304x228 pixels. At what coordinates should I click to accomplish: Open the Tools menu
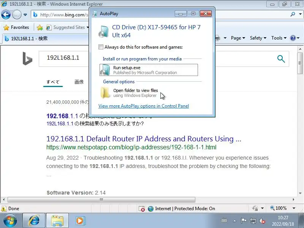point(279,38)
